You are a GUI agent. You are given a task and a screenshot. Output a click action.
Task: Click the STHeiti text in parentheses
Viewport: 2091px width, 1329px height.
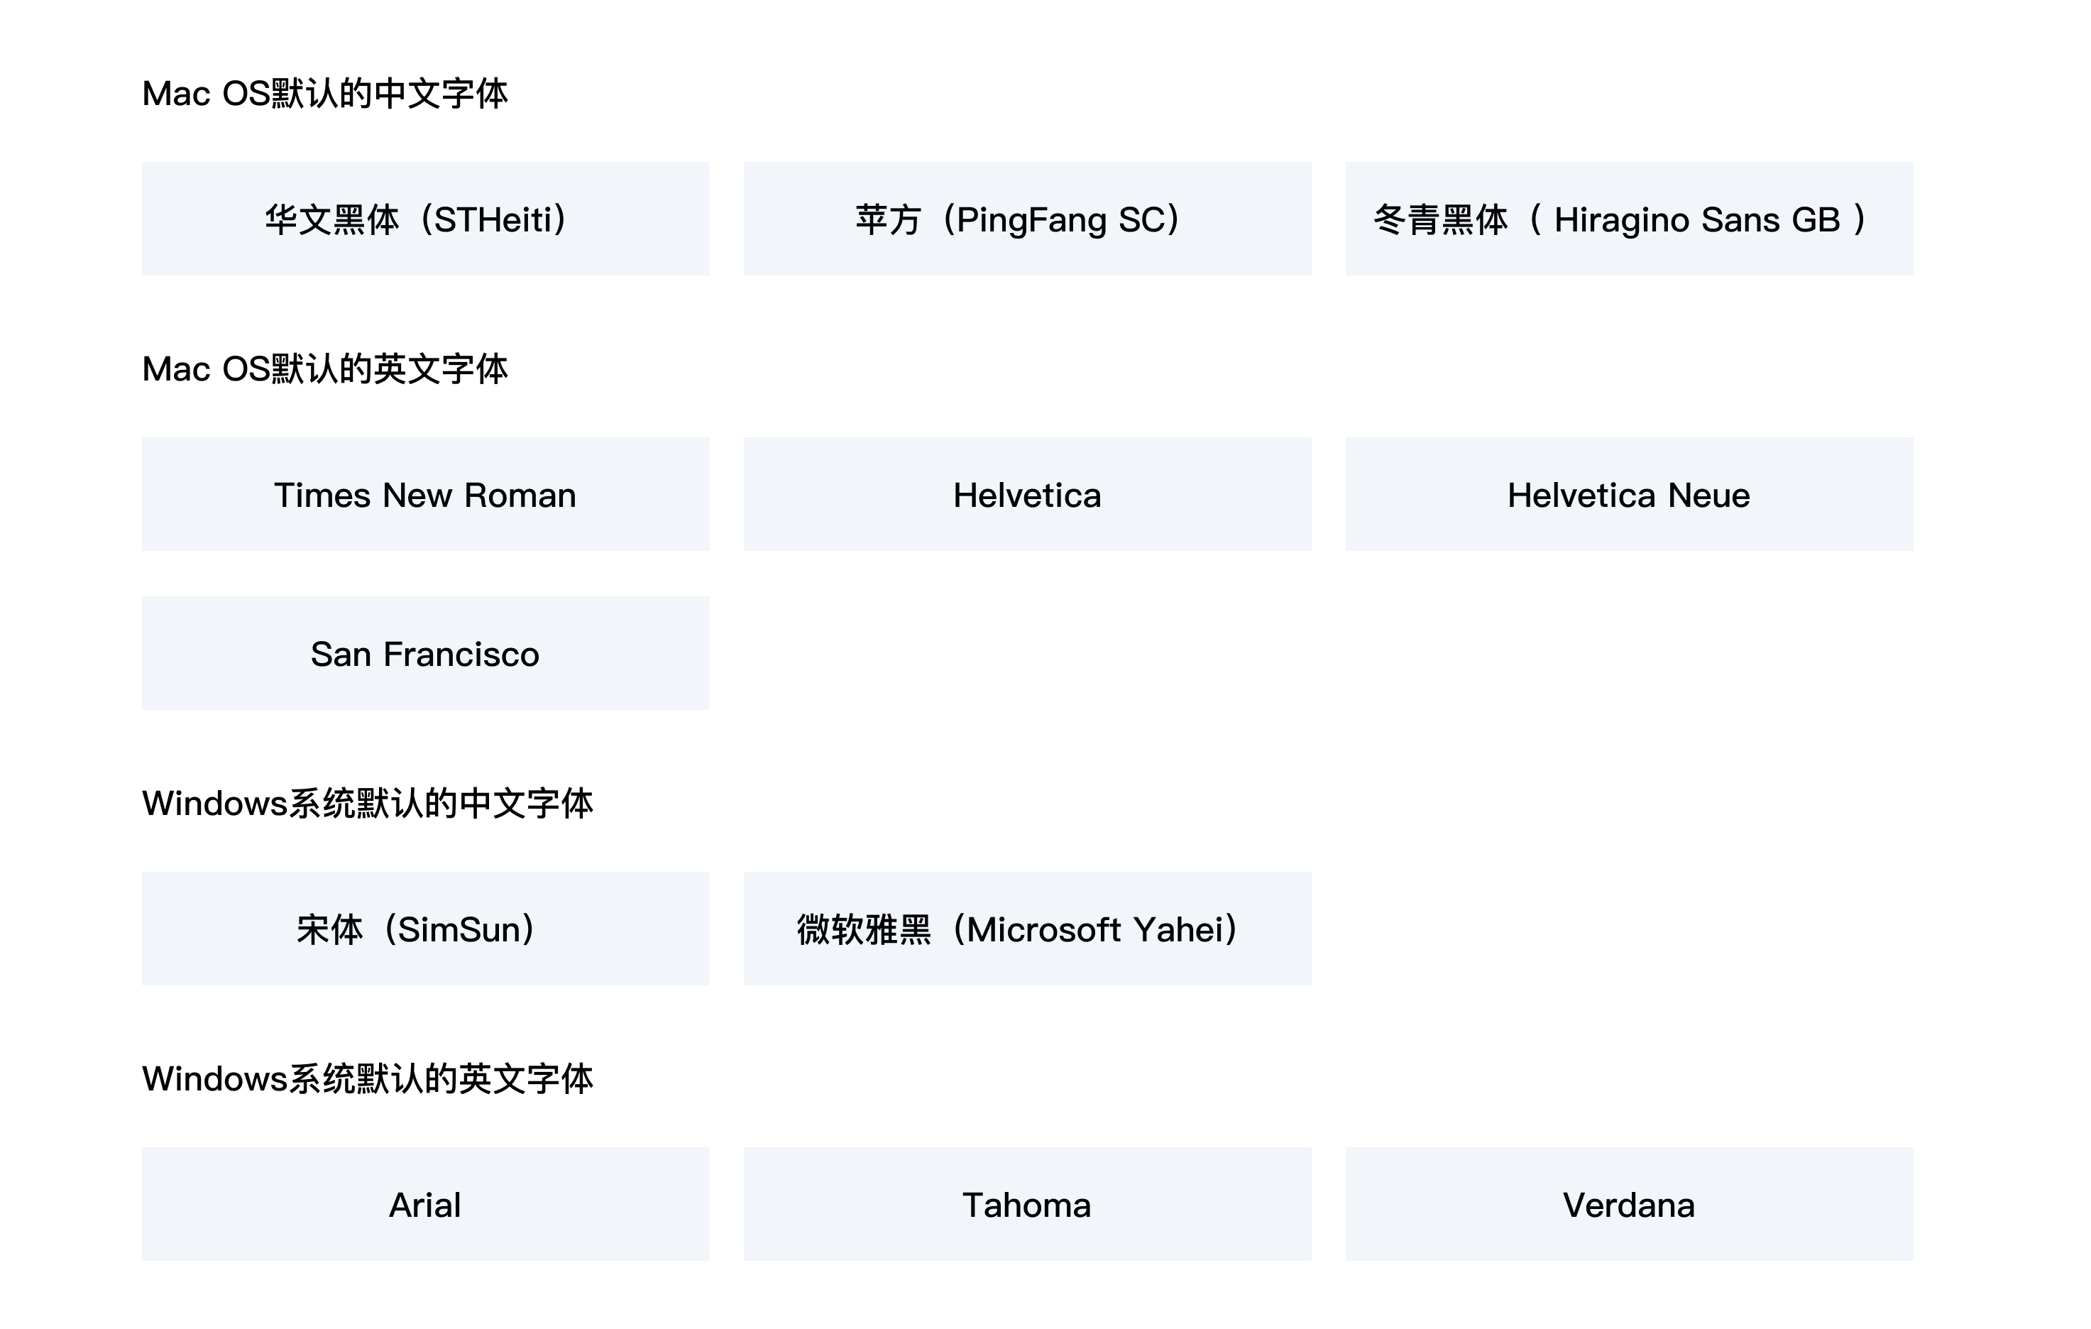tap(493, 220)
